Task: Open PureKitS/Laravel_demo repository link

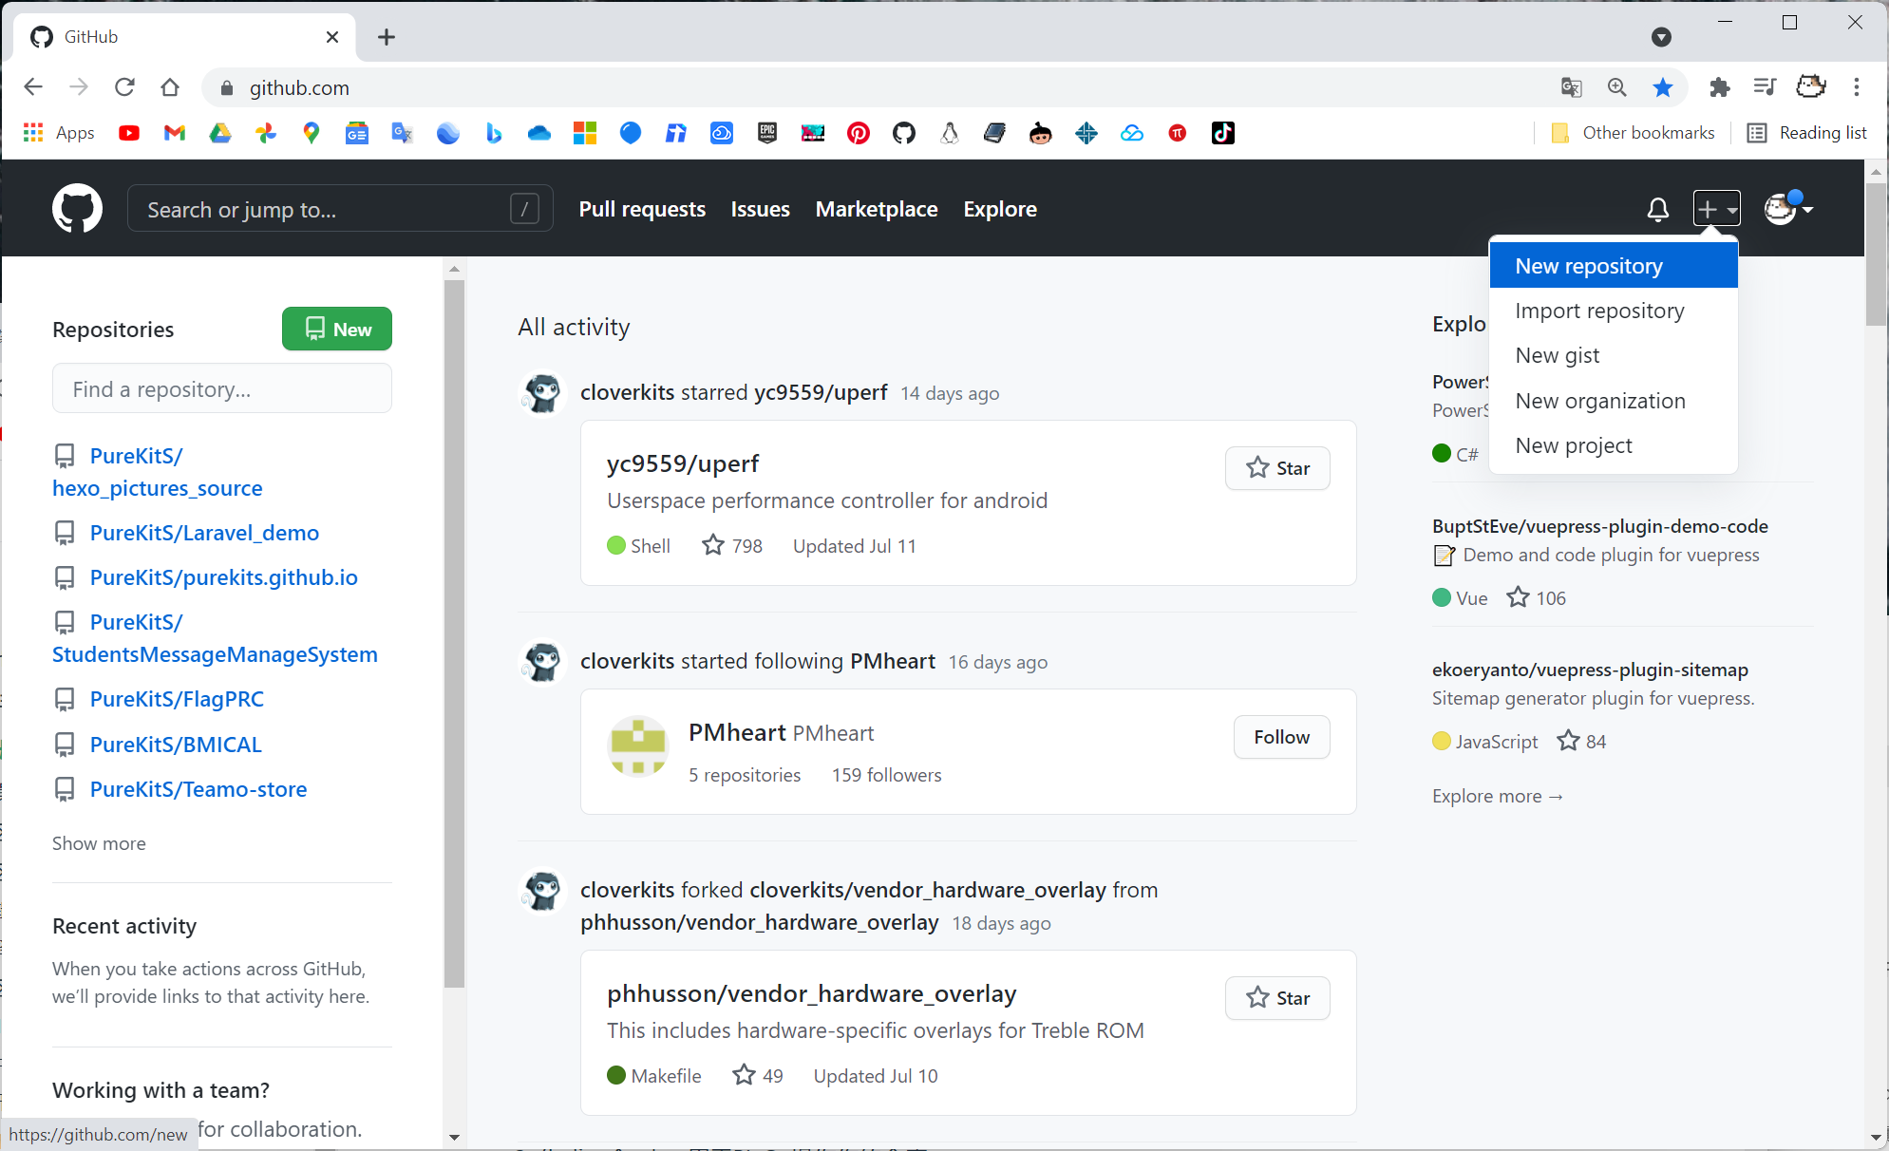Action: pos(204,533)
